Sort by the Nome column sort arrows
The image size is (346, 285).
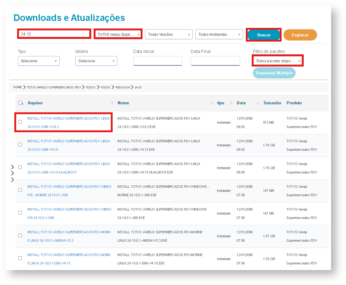tap(212, 103)
